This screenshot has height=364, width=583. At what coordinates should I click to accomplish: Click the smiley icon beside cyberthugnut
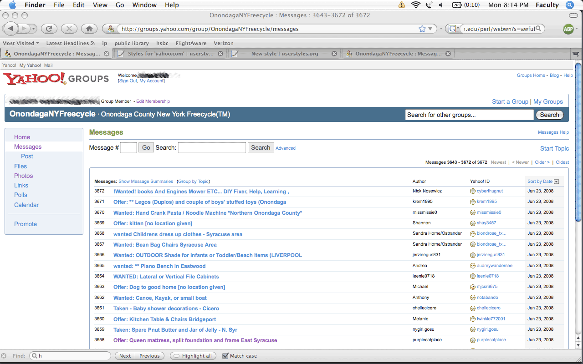(x=473, y=191)
